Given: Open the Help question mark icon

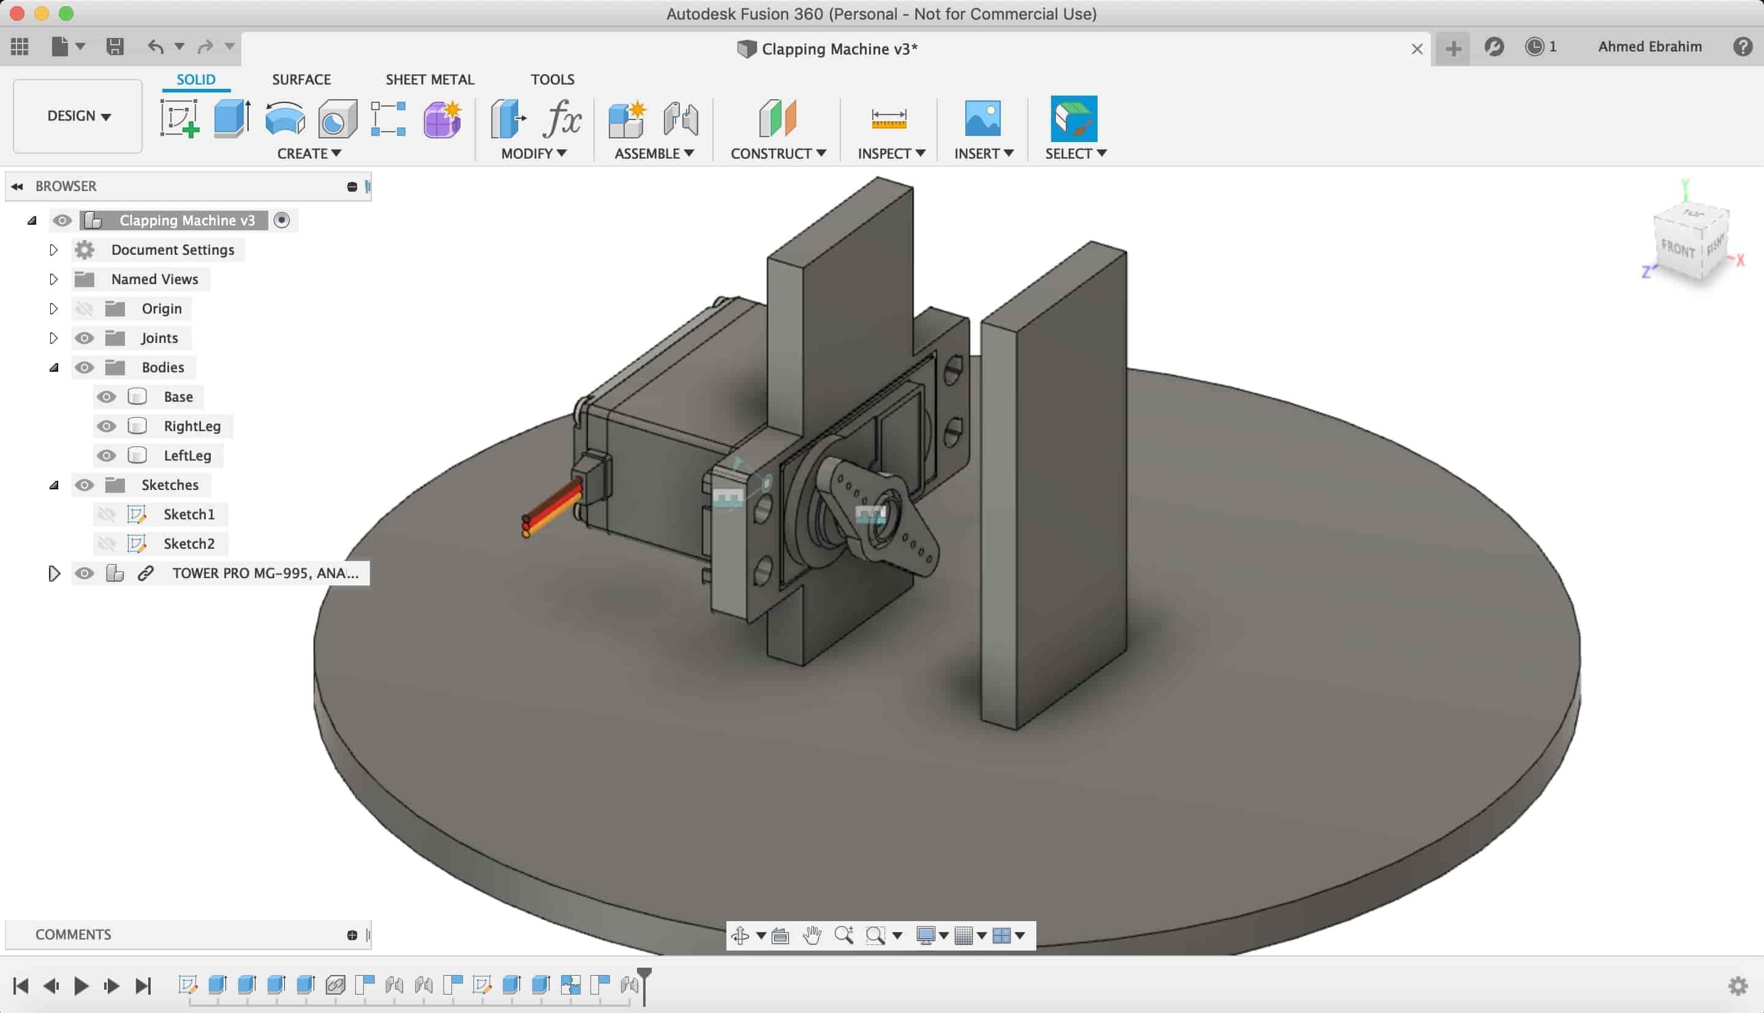Looking at the screenshot, I should [1743, 47].
